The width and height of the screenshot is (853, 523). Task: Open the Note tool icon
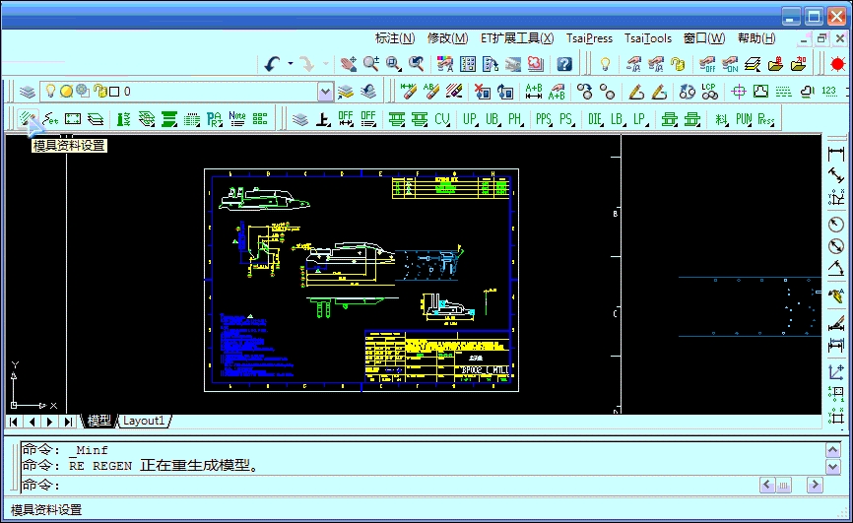(x=237, y=118)
